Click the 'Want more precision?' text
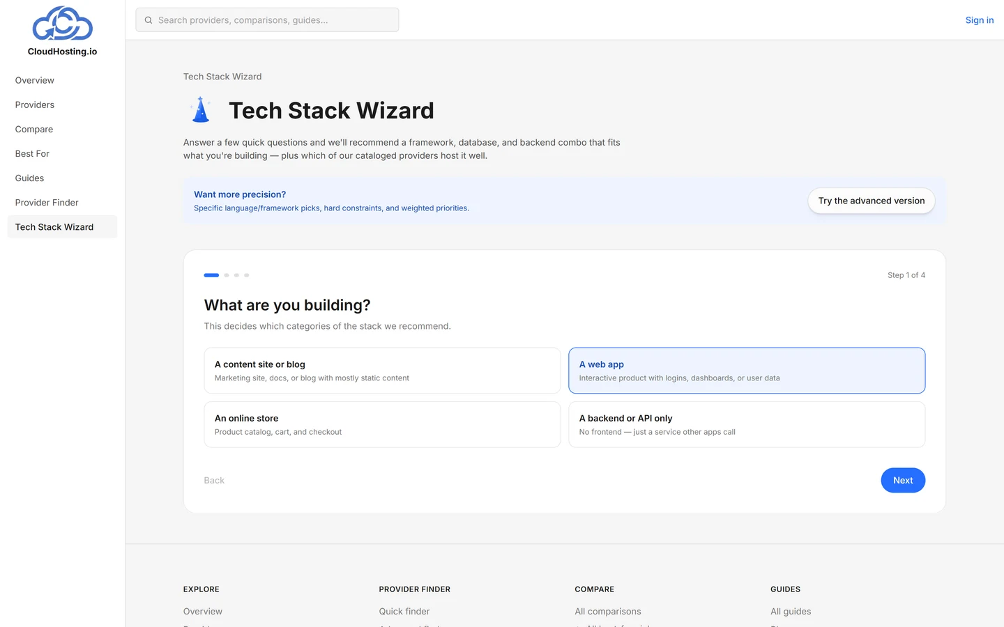 click(x=240, y=194)
